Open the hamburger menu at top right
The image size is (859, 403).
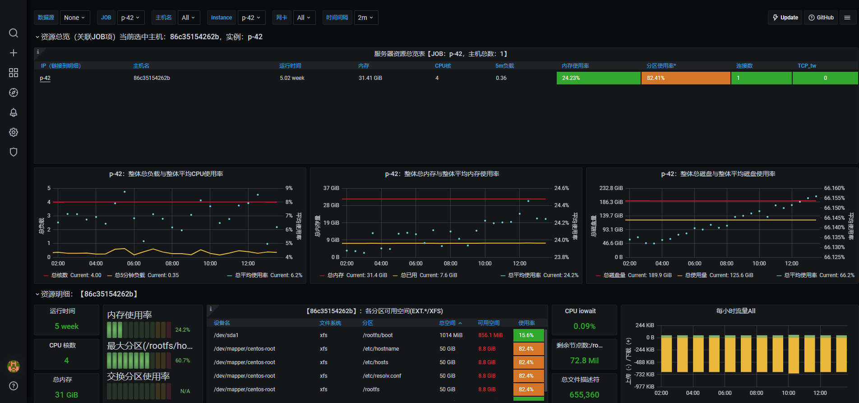point(847,18)
